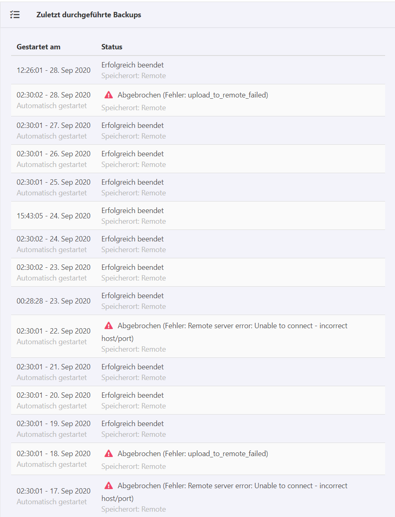
Task: Click warning icon for 28. Sep aborted backup
Action: [109, 95]
